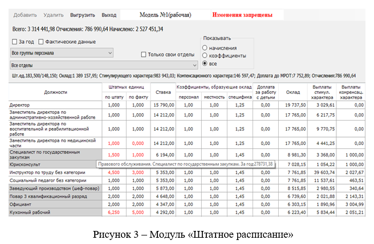This screenshot has width=374, height=244.
Task: Click the Удалить toolbar button
Action: point(53,15)
